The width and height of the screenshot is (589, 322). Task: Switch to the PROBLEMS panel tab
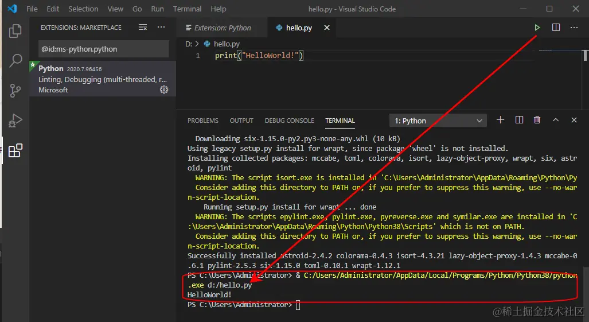(203, 121)
